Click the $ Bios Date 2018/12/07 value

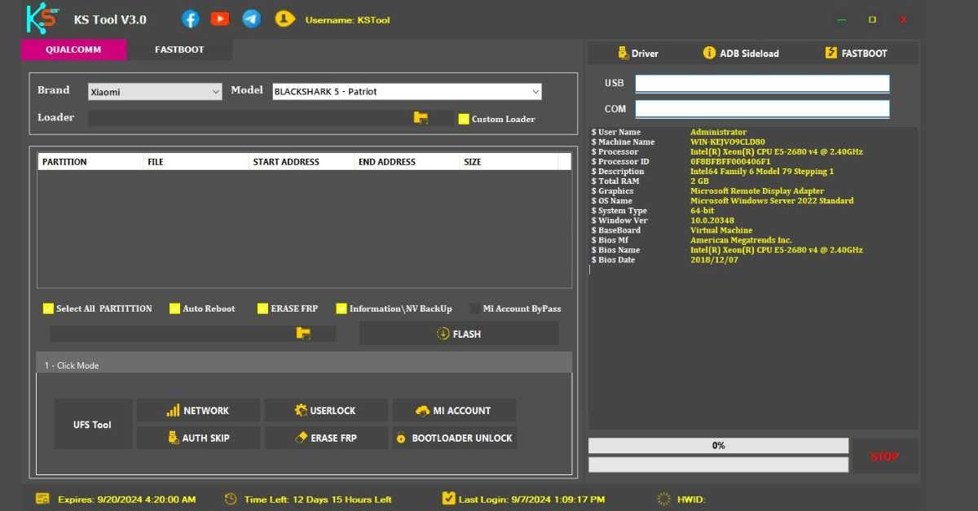[714, 260]
